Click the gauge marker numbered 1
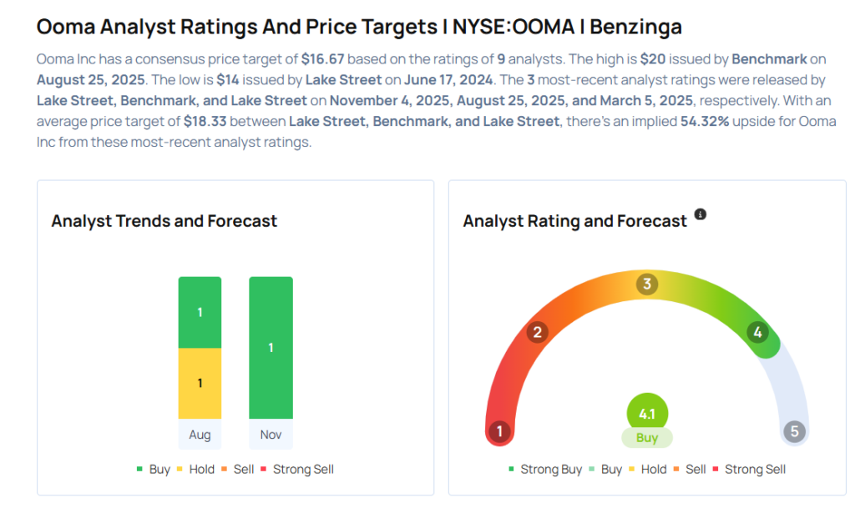855x508 pixels. coord(499,431)
